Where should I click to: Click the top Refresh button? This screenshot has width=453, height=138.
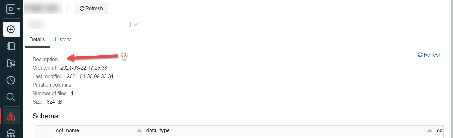(91, 8)
